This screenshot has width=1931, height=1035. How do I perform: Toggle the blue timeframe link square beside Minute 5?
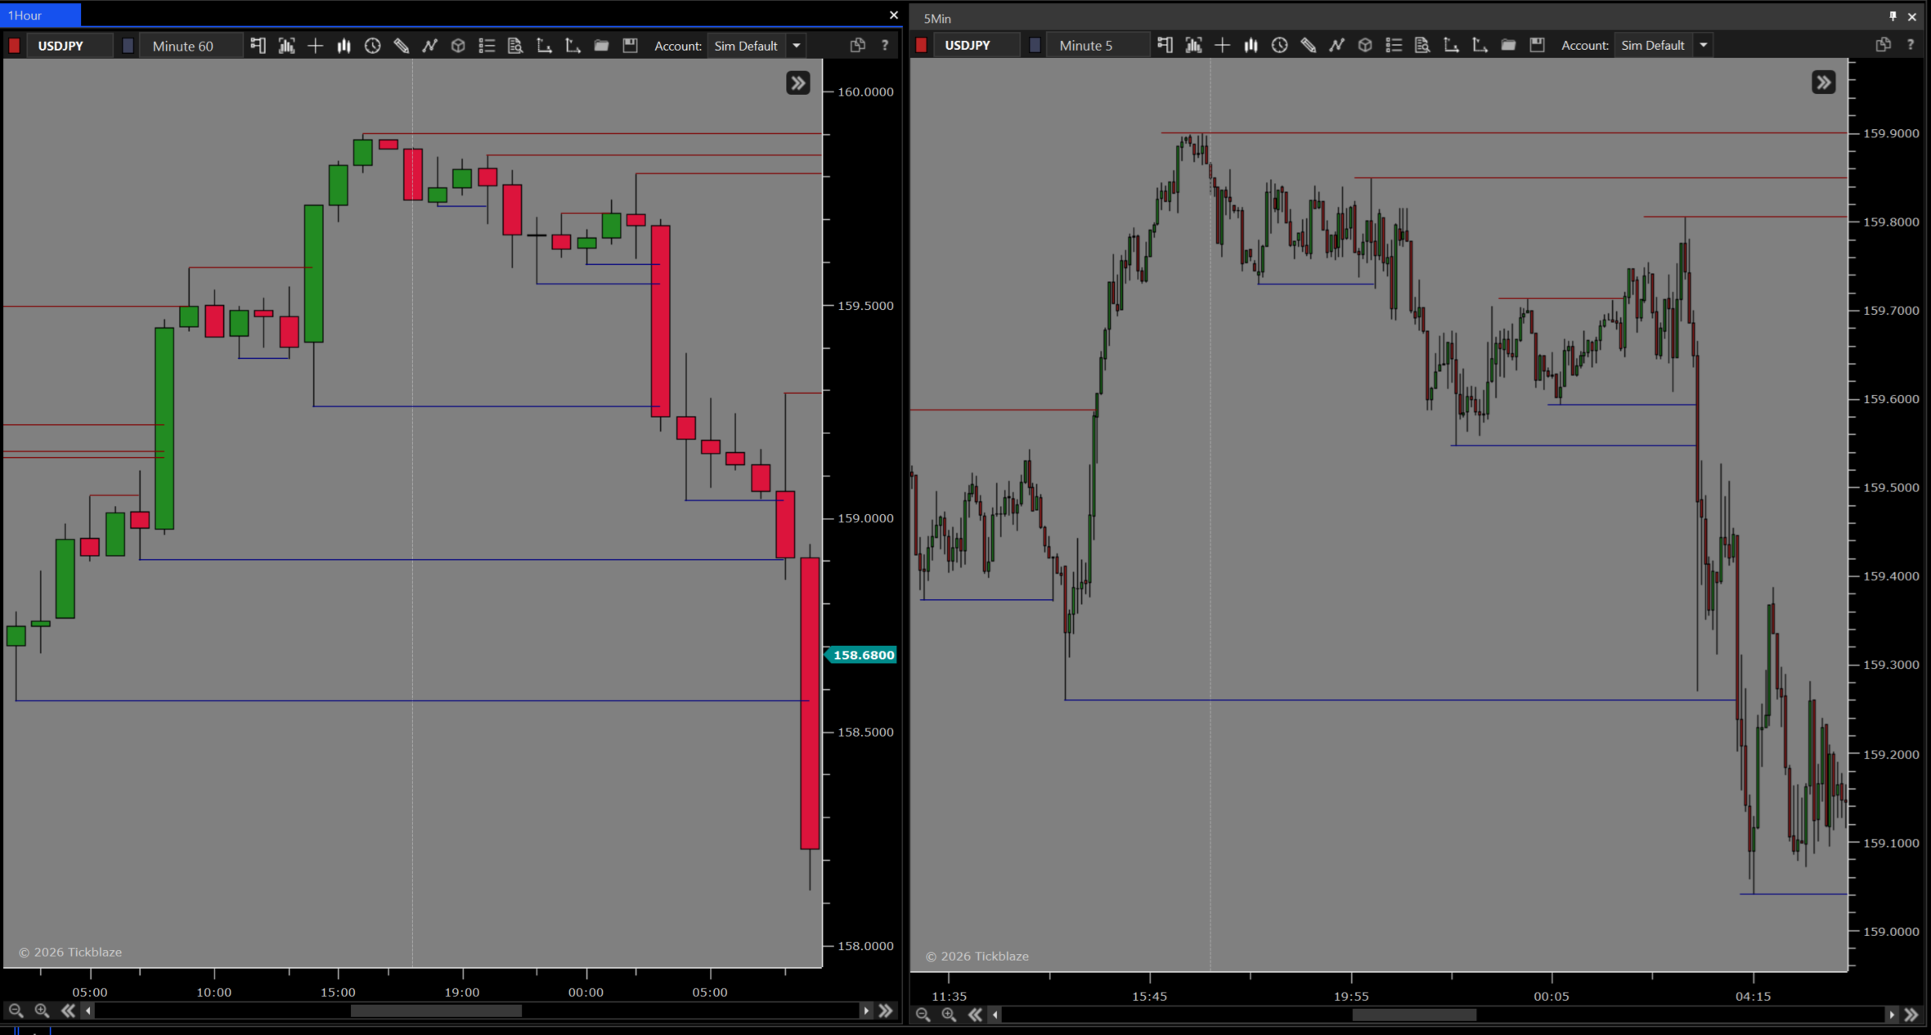(x=1035, y=45)
